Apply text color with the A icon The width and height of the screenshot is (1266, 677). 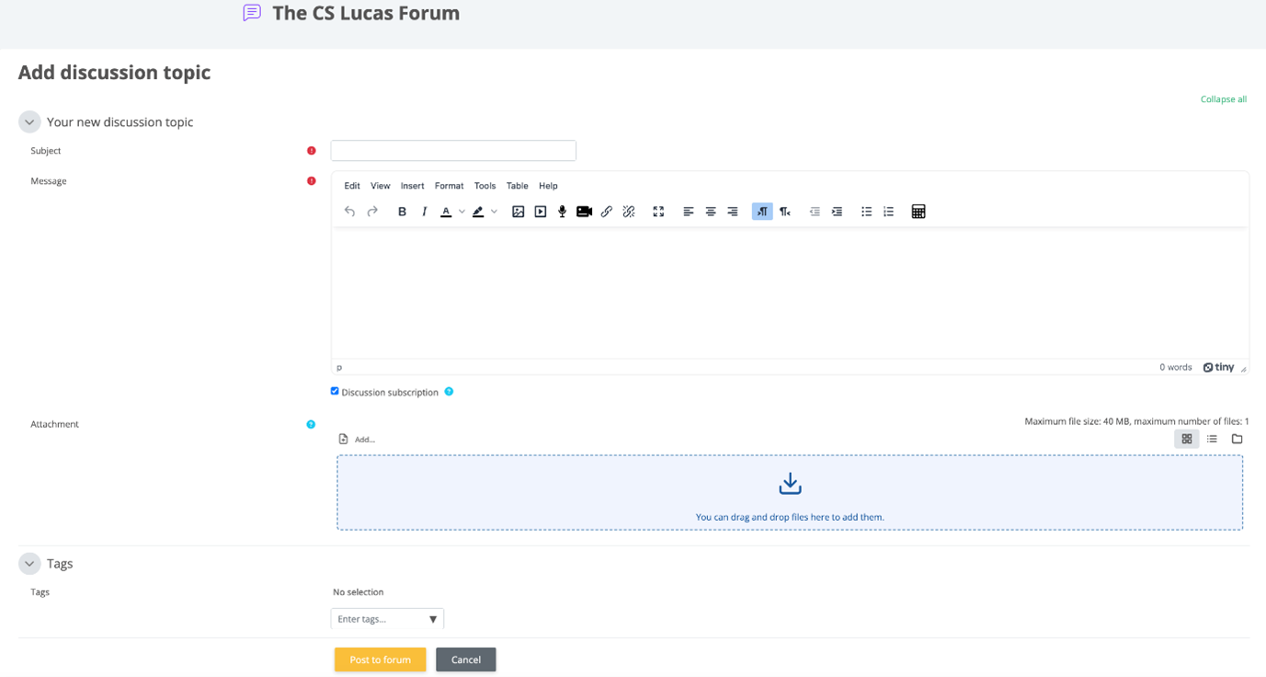pyautogui.click(x=446, y=212)
